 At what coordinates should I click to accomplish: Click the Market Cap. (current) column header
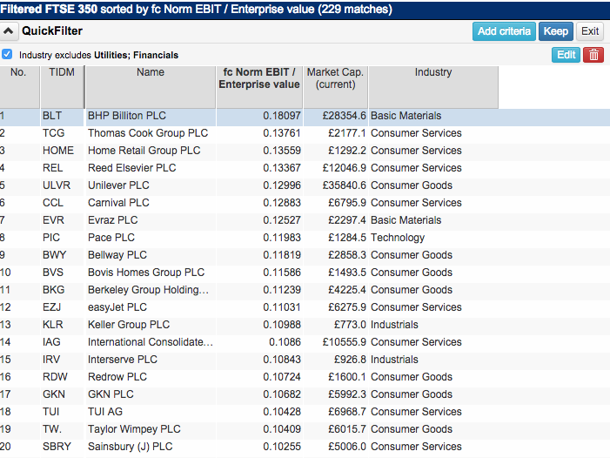coord(335,87)
